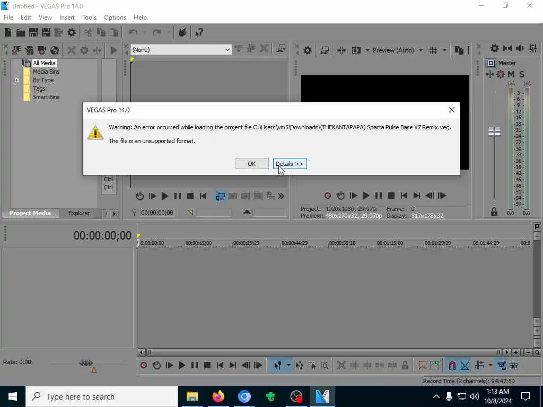
Task: Toggle Lock Envelopes to Events button
Action: click(x=502, y=365)
